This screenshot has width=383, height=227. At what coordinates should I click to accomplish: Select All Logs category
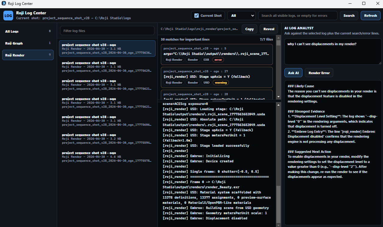coord(28,31)
